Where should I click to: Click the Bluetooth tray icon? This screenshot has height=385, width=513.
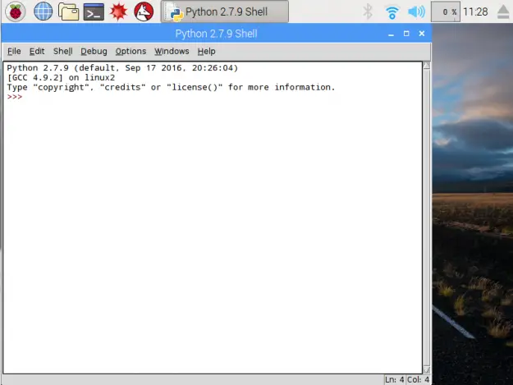tap(368, 11)
